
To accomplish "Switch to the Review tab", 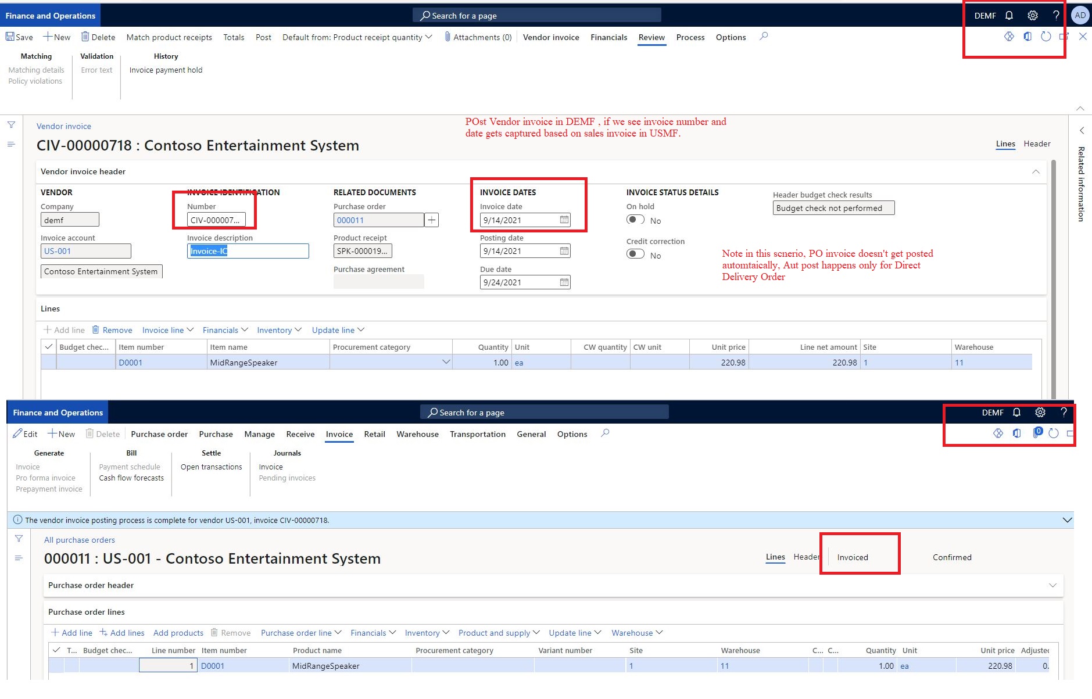I will click(x=651, y=37).
